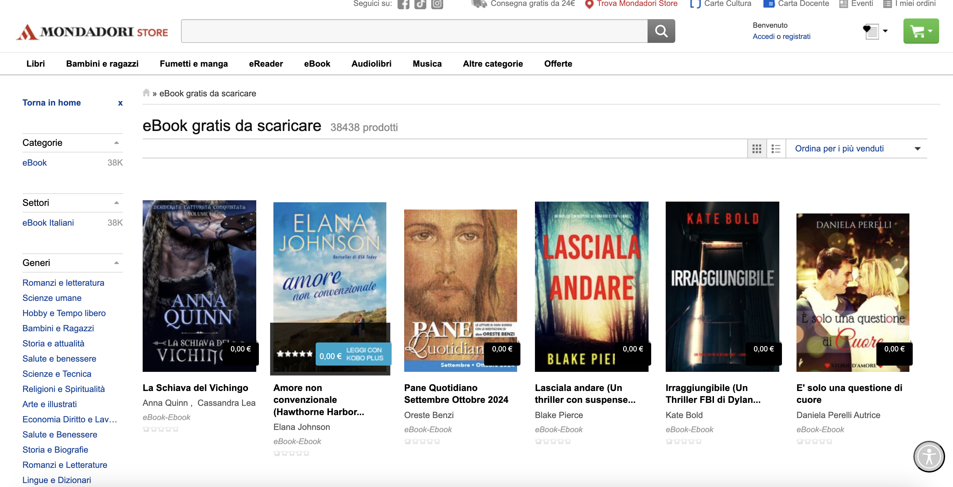This screenshot has width=953, height=487.
Task: Click the Eventi icon
Action: tap(843, 4)
